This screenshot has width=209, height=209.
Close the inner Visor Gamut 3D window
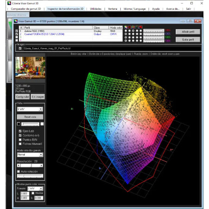pyautogui.click(x=198, y=21)
